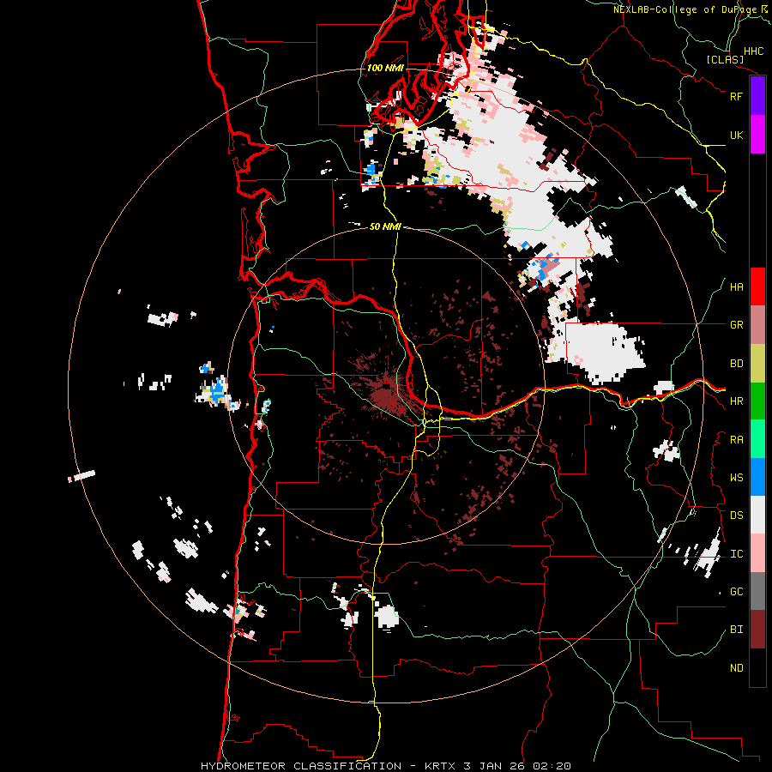Click the [CLAS] units label
This screenshot has width=772, height=772.
pos(725,59)
